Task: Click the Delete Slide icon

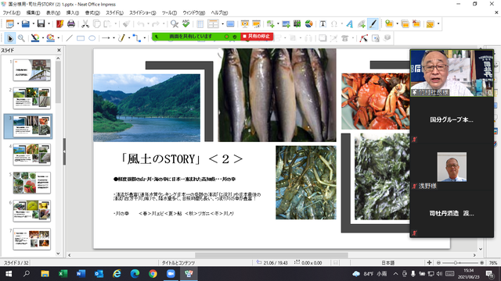Action: coord(416,24)
